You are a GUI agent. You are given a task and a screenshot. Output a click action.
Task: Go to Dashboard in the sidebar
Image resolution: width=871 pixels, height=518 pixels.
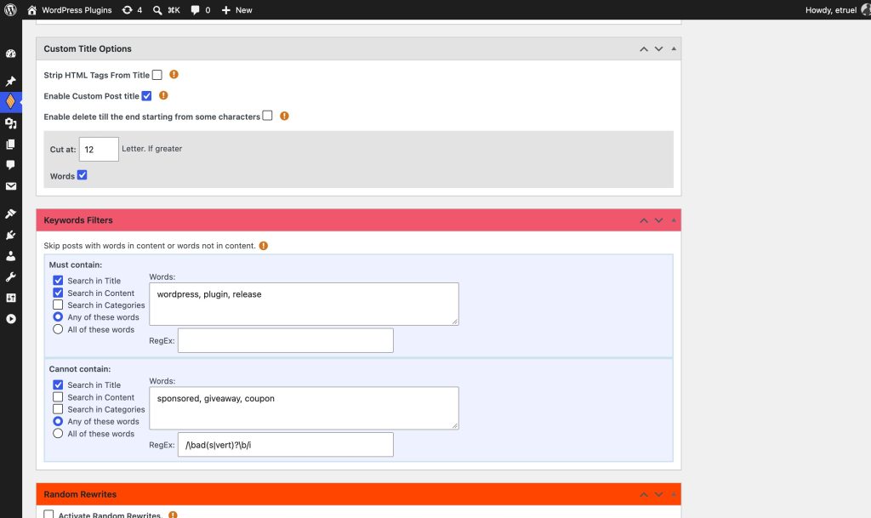(x=10, y=54)
